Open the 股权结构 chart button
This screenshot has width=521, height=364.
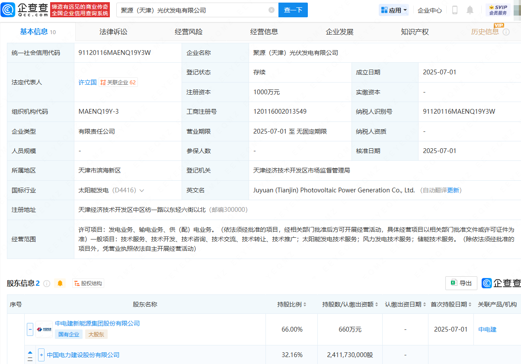coord(88,284)
